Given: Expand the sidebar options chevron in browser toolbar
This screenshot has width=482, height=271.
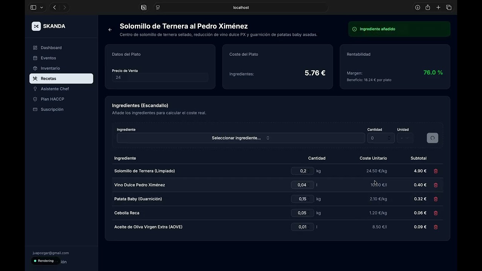Looking at the screenshot, I should (x=41, y=8).
